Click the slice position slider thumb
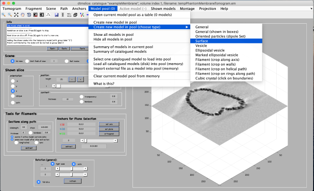Screen dimensions: 314x191 click(x=58, y=86)
